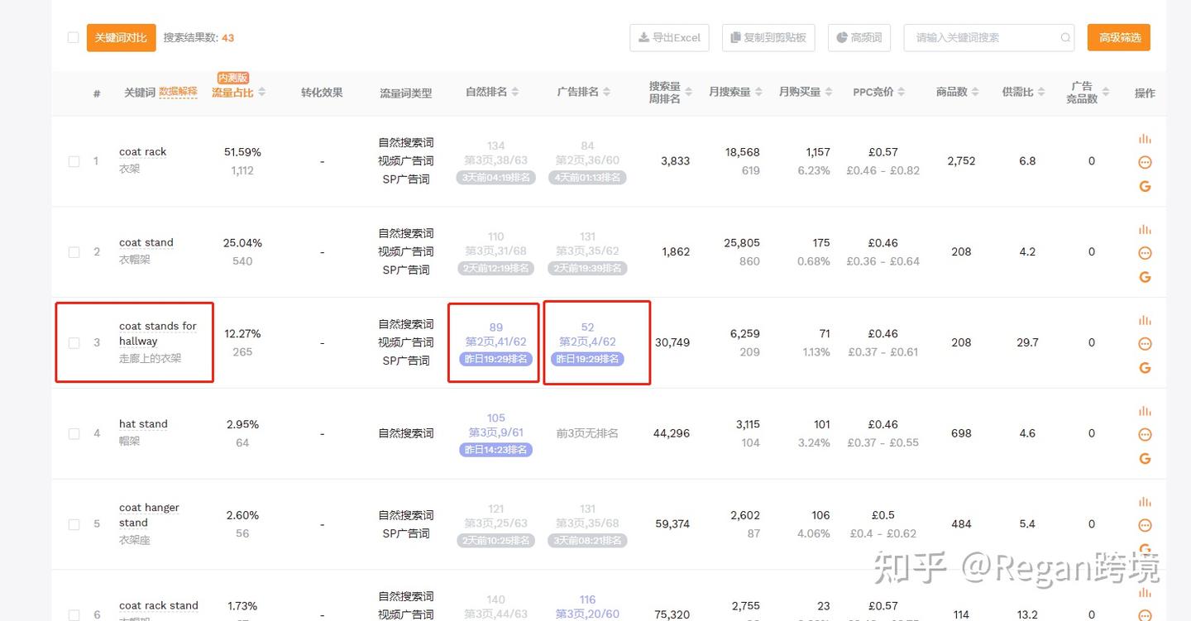Open the keyword 'hat stand'
The image size is (1191, 621).
point(143,424)
